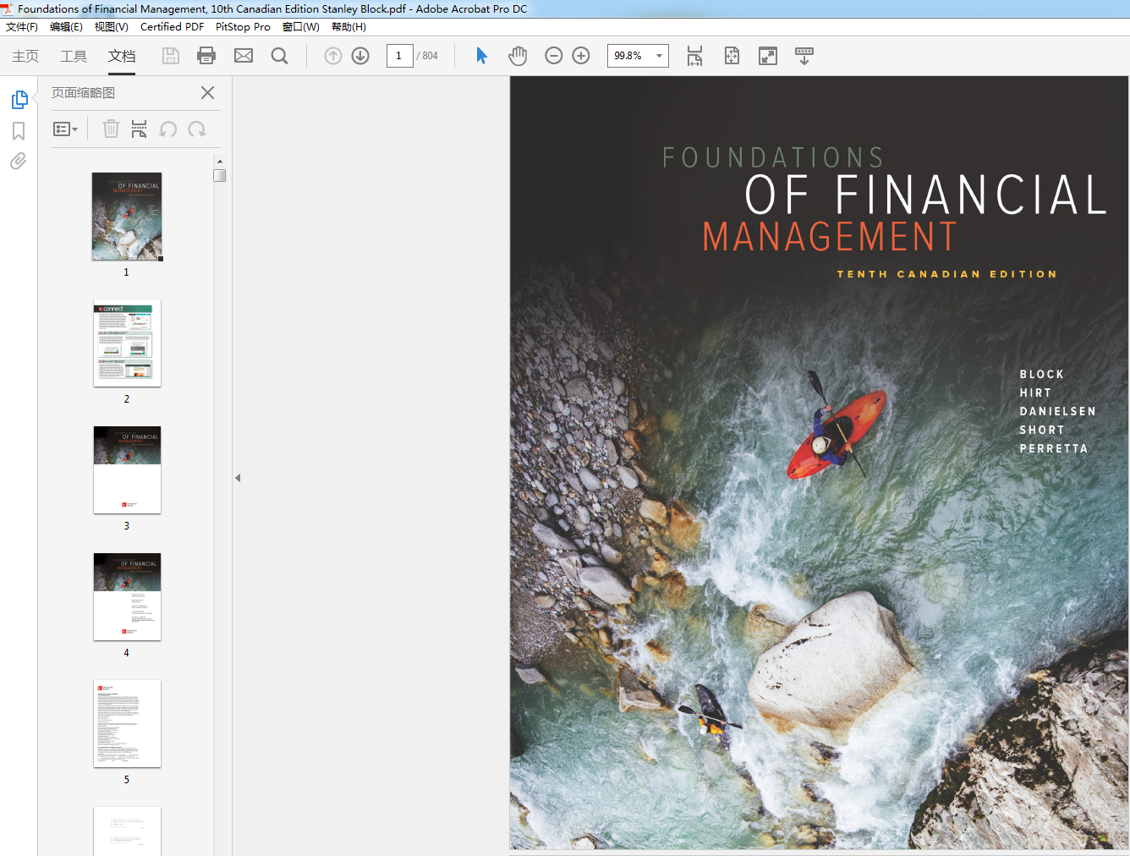The height and width of the screenshot is (856, 1130).
Task: Close the 页面缩略图 panel
Action: tap(207, 92)
